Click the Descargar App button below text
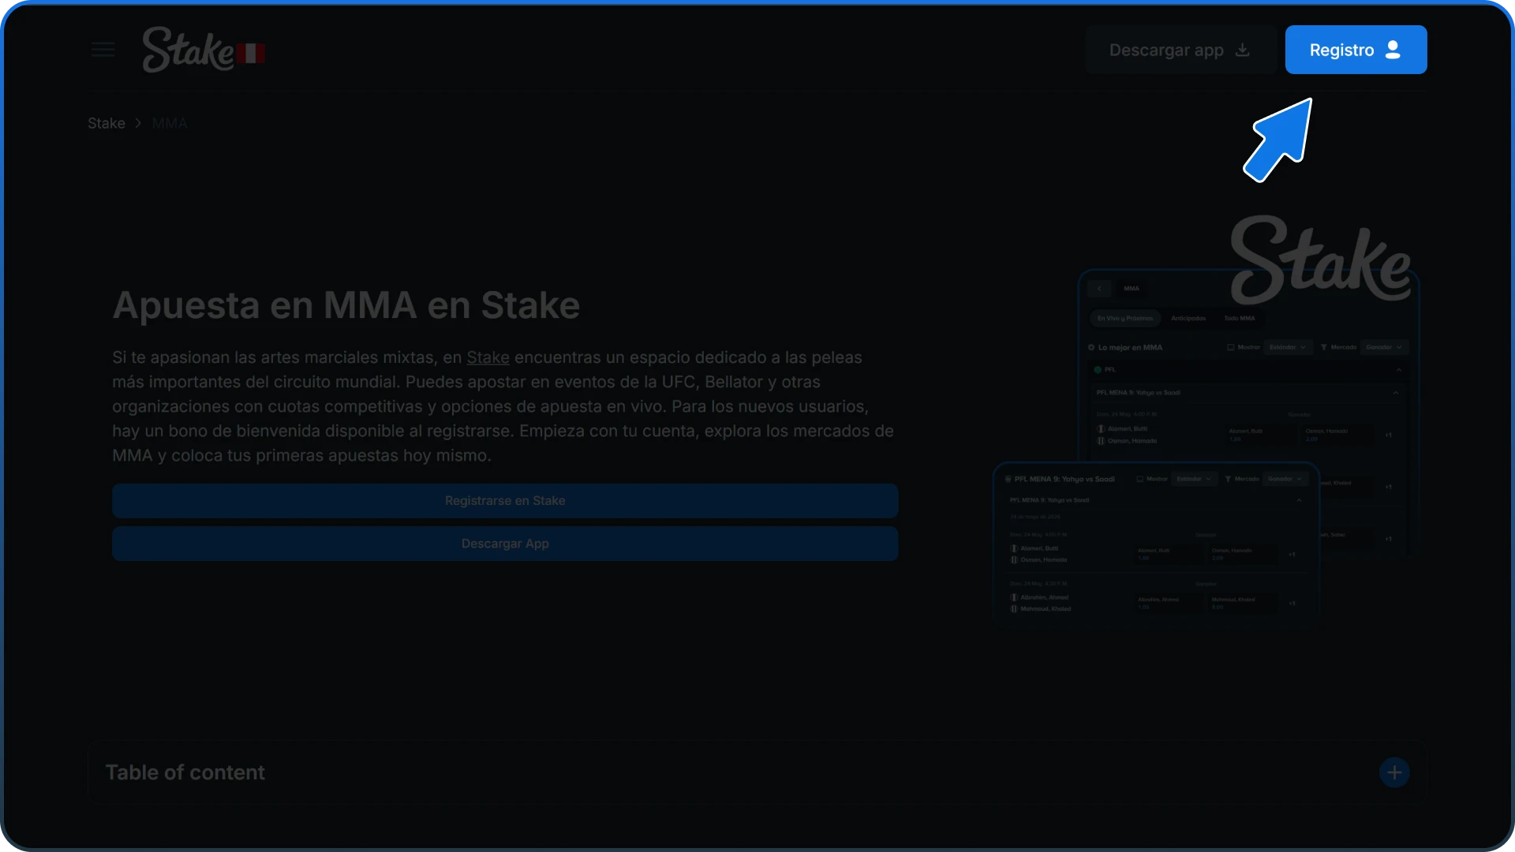Image resolution: width=1515 pixels, height=852 pixels. 505,544
